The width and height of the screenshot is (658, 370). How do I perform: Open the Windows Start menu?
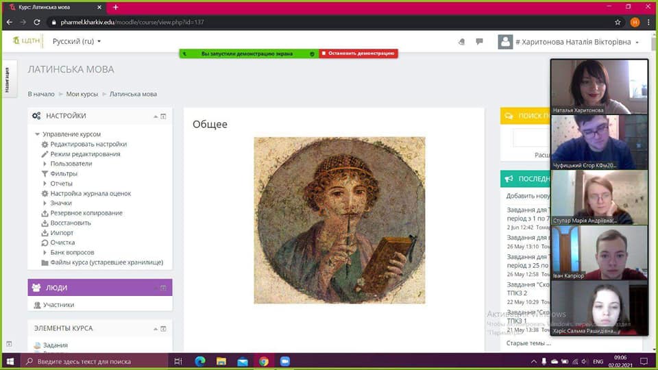[10, 361]
